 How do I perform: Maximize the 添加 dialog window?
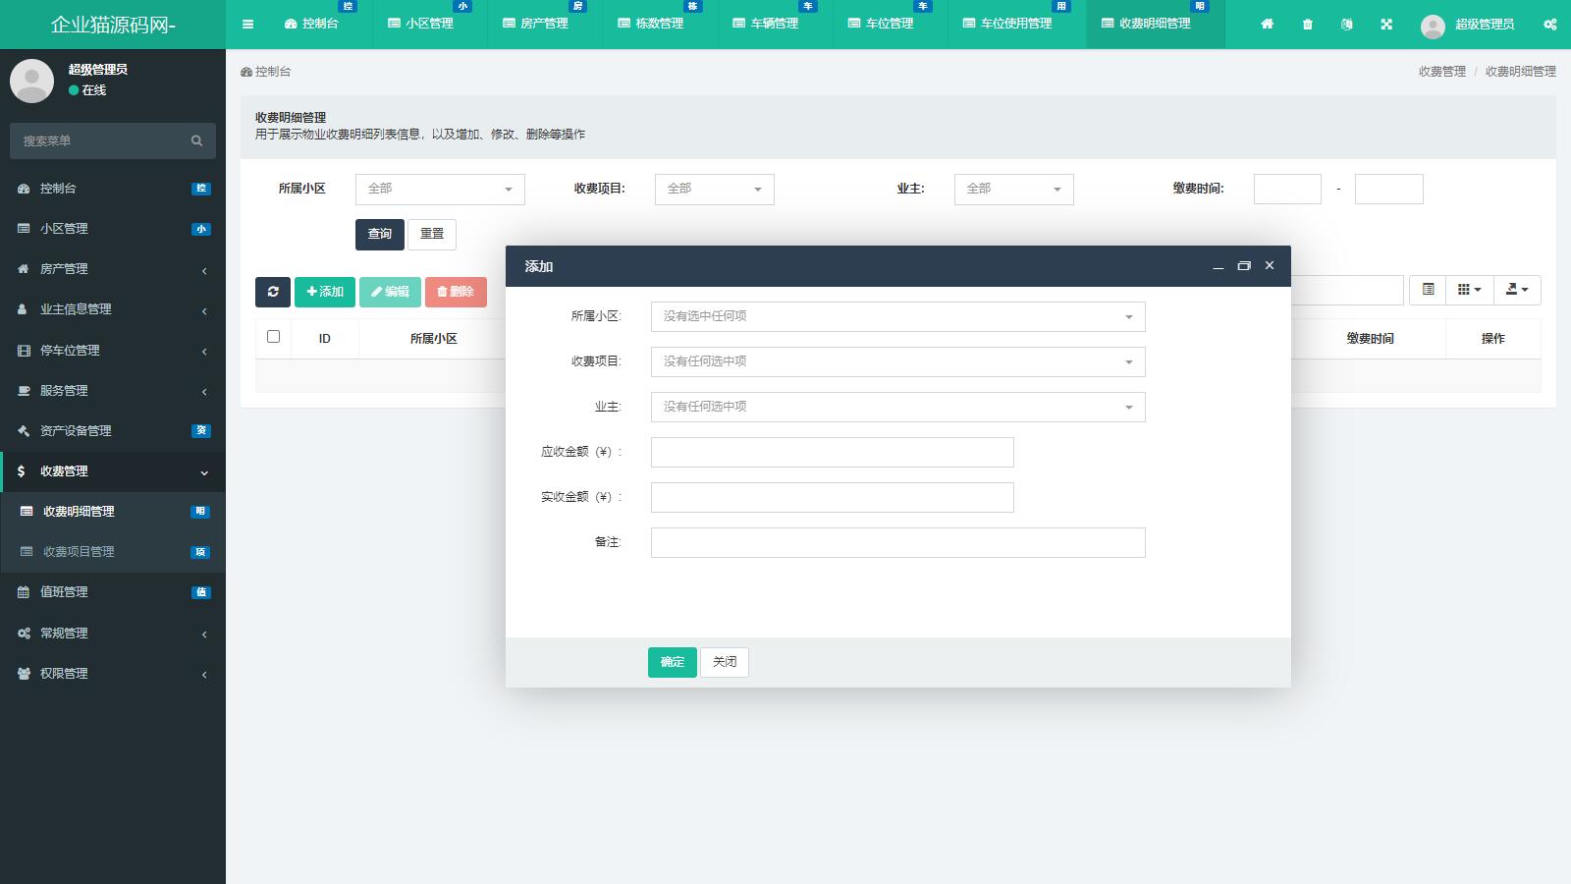click(1244, 266)
